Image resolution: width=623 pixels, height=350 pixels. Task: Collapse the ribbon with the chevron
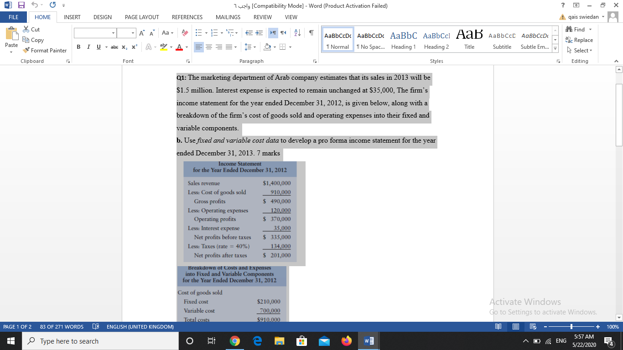616,61
